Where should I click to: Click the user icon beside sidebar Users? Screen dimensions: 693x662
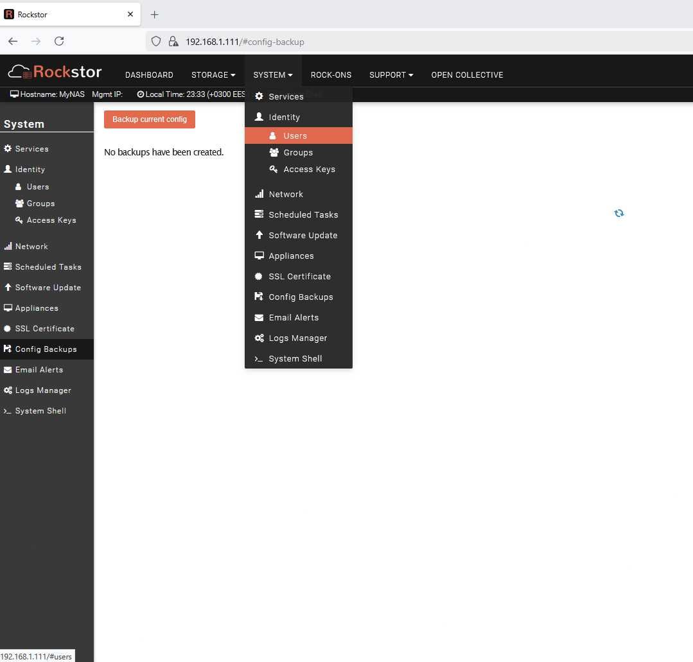pyautogui.click(x=18, y=186)
